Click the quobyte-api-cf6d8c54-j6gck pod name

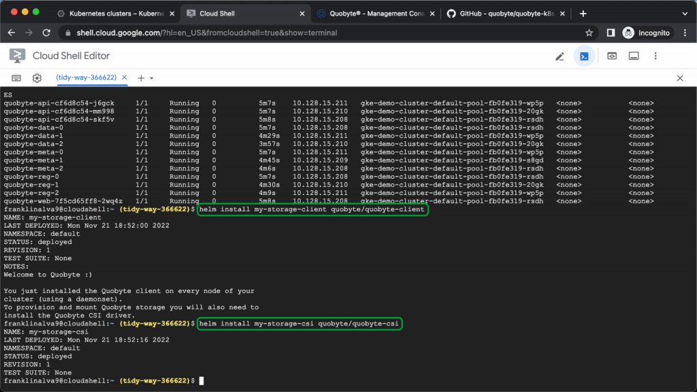click(59, 103)
